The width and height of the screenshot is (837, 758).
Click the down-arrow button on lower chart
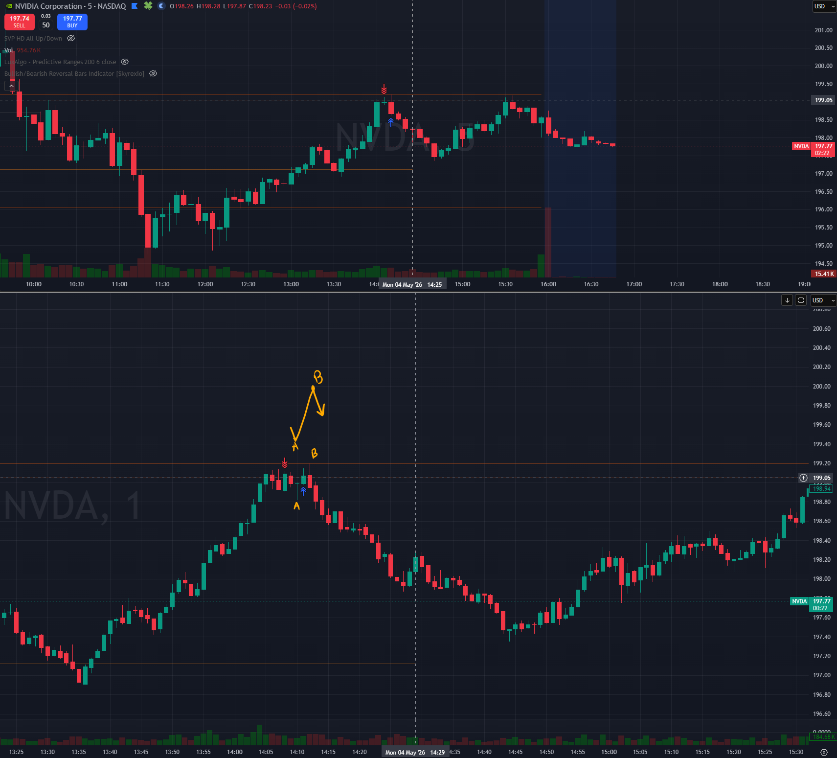point(787,300)
